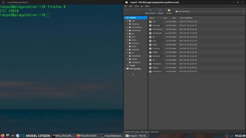
Task: Click the git folder icon in file list
Action: tap(150, 37)
